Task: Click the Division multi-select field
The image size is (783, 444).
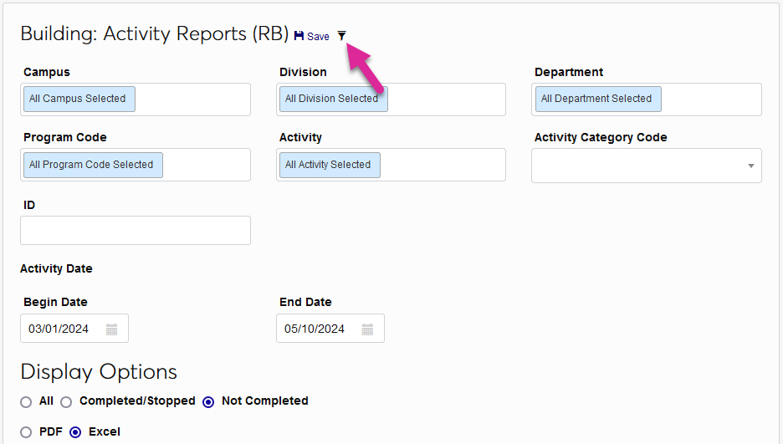Action: click(x=391, y=100)
